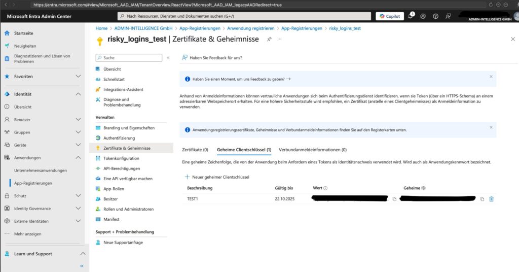Click Neuer geheimer Clientschlüssel
Screen dimensions: 519x272
pos(217,177)
